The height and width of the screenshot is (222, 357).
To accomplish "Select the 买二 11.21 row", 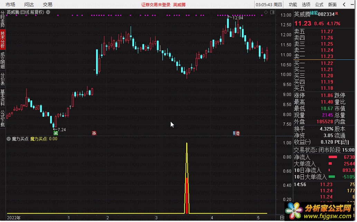I will click(x=324, y=69).
